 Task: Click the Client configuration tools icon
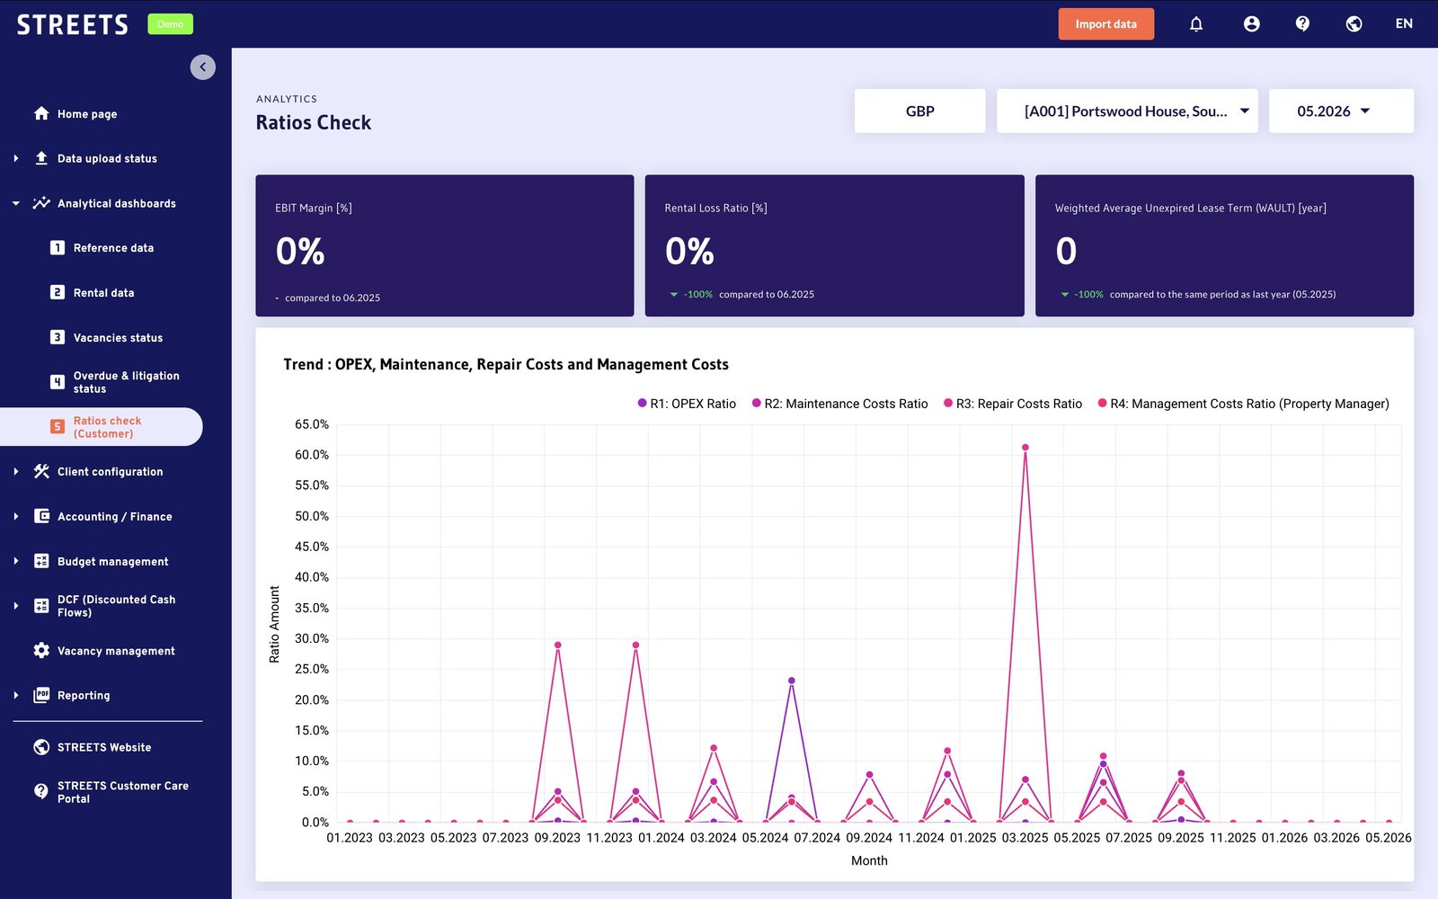coord(41,471)
